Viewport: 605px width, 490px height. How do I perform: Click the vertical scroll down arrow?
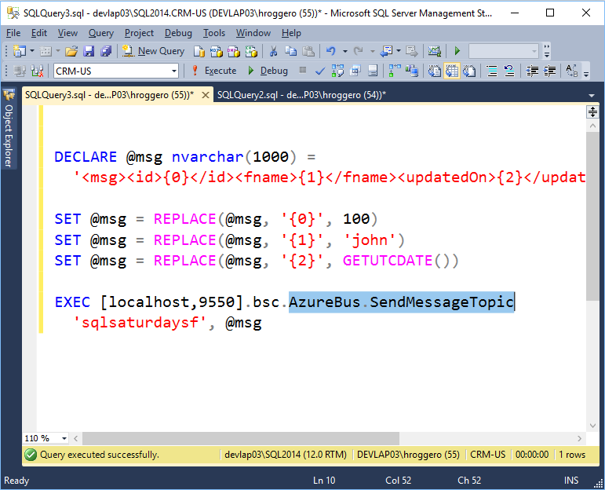click(592, 426)
